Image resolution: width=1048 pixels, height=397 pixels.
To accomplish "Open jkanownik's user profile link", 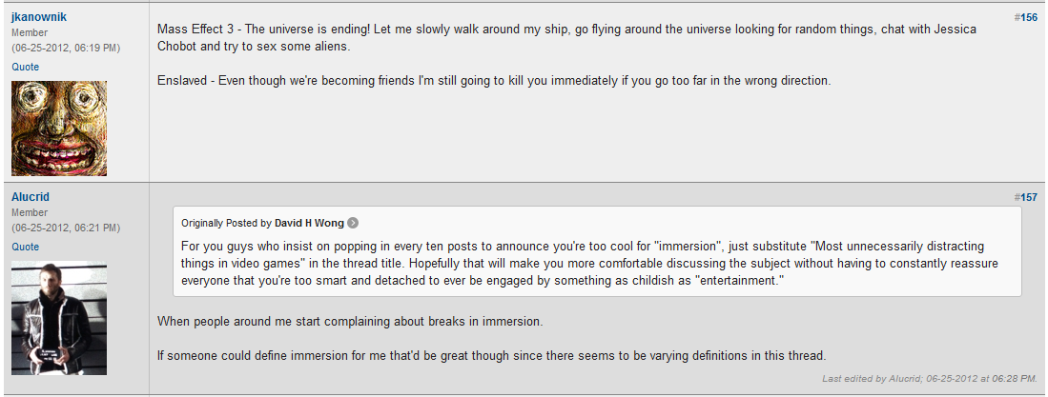I will 39,17.
